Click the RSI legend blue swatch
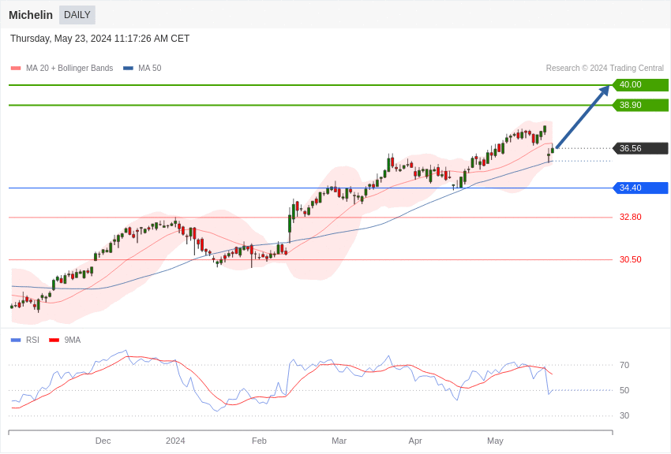This screenshot has width=671, height=454. pyautogui.click(x=16, y=340)
